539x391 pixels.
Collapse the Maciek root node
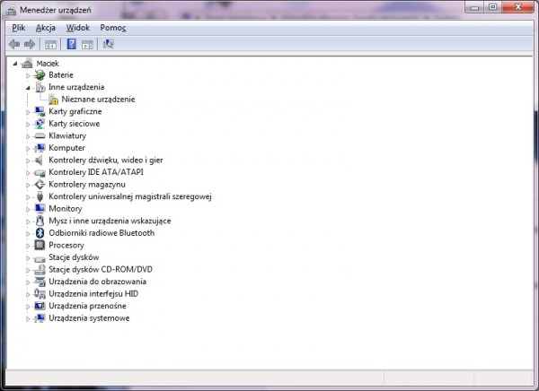15,64
